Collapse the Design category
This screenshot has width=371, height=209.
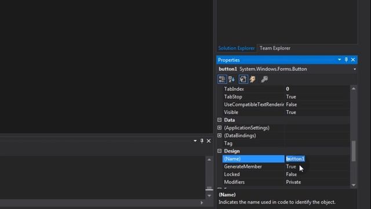pyautogui.click(x=219, y=151)
